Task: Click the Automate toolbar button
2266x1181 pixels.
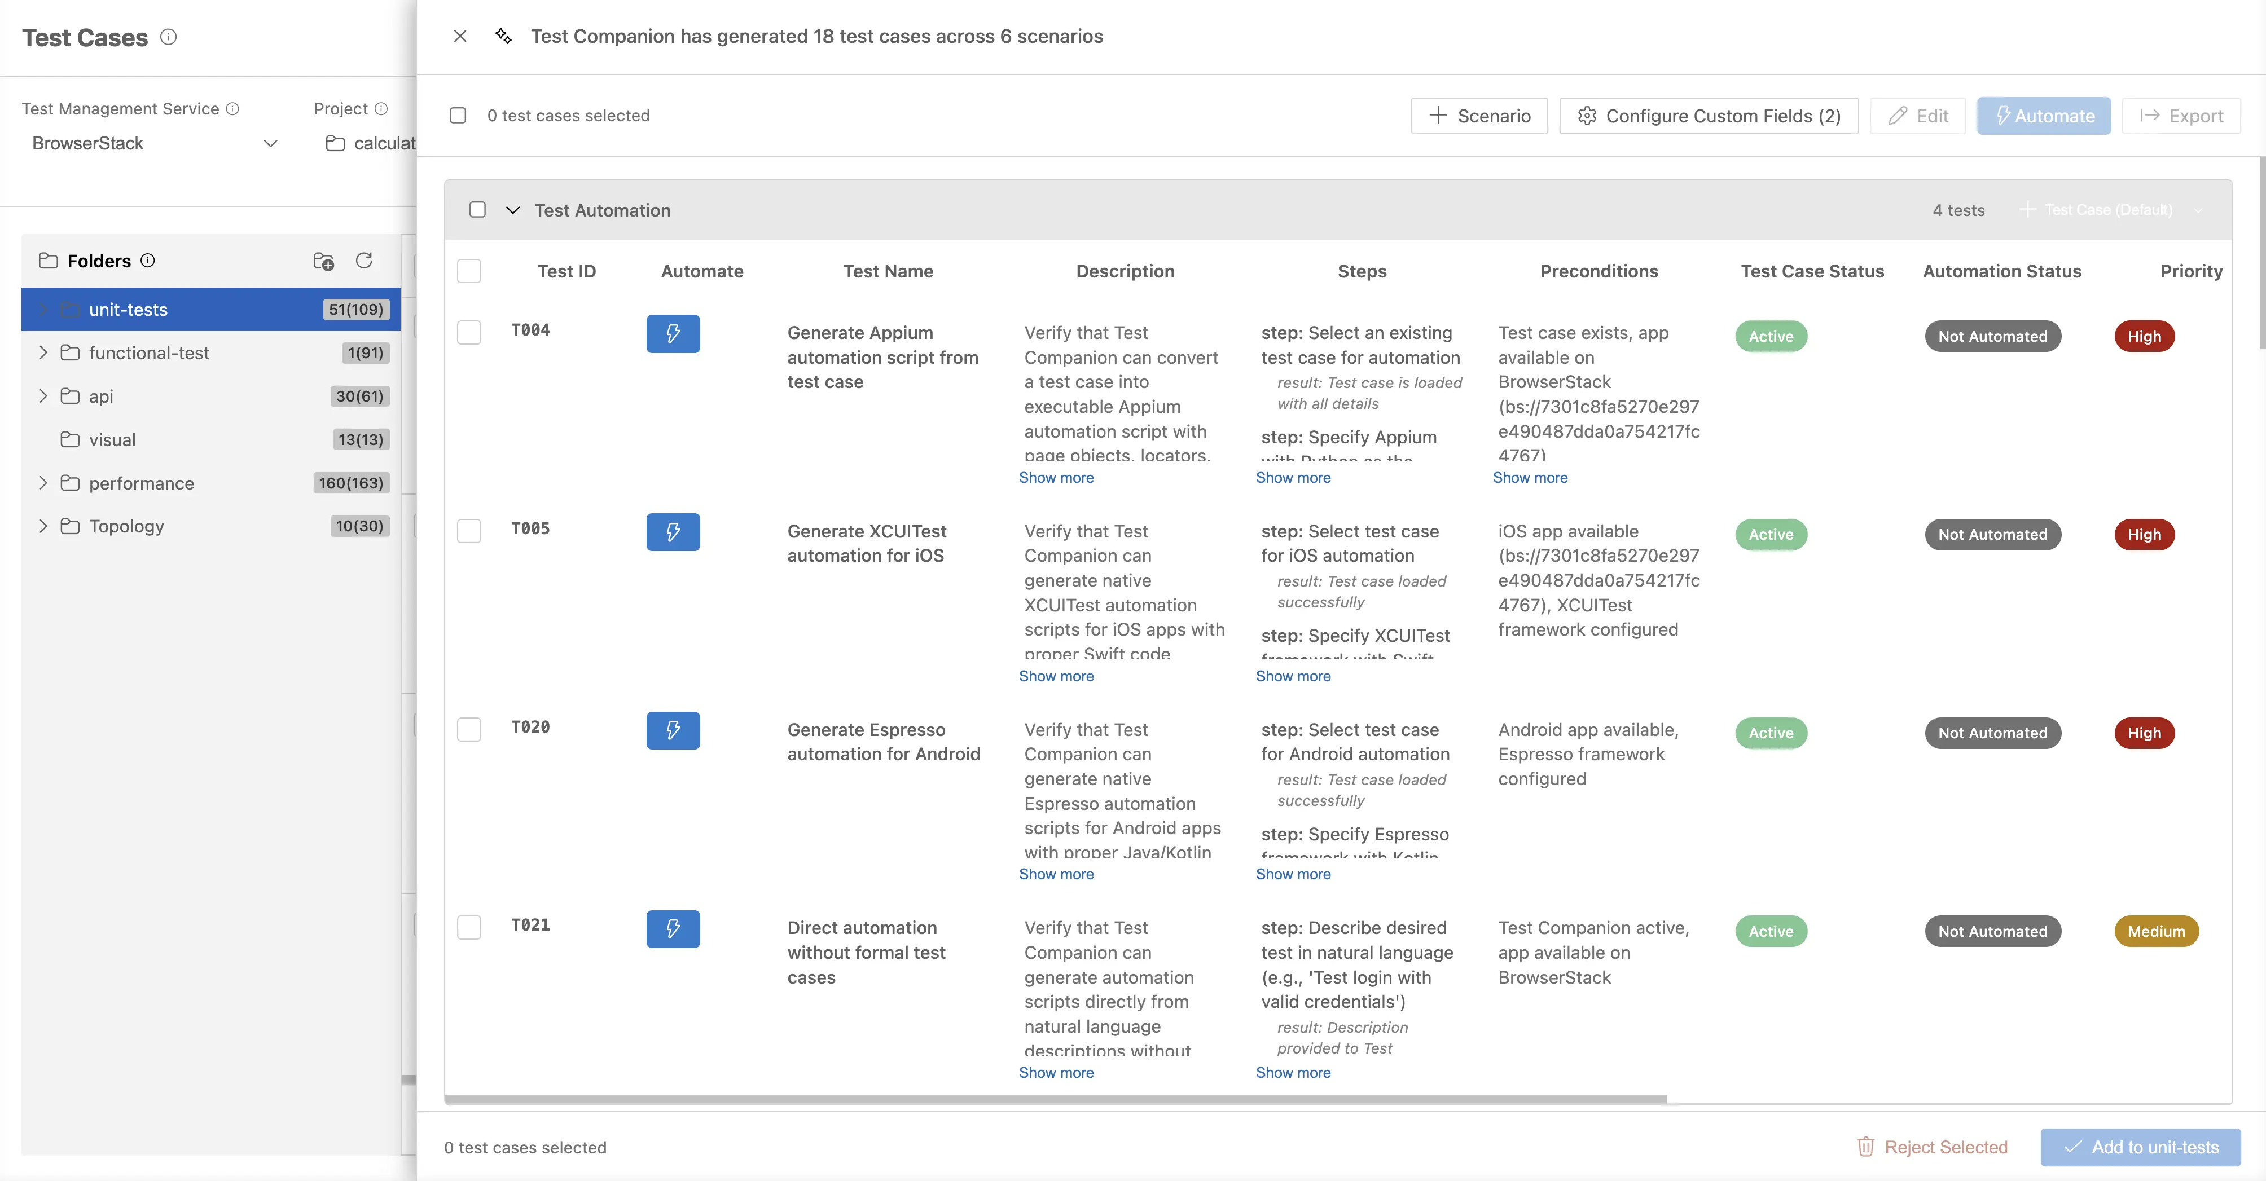Action: click(2044, 116)
